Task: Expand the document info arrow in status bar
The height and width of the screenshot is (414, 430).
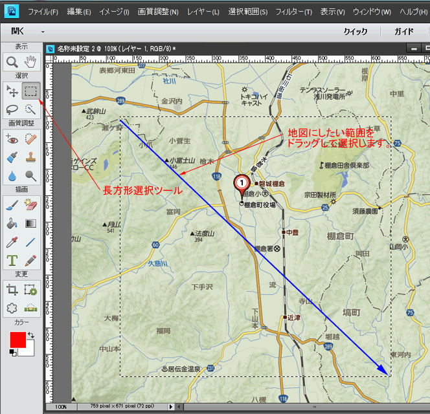Action: coord(171,407)
